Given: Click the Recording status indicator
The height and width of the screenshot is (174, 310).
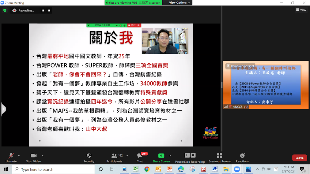Looking at the screenshot, I should pos(23,10).
